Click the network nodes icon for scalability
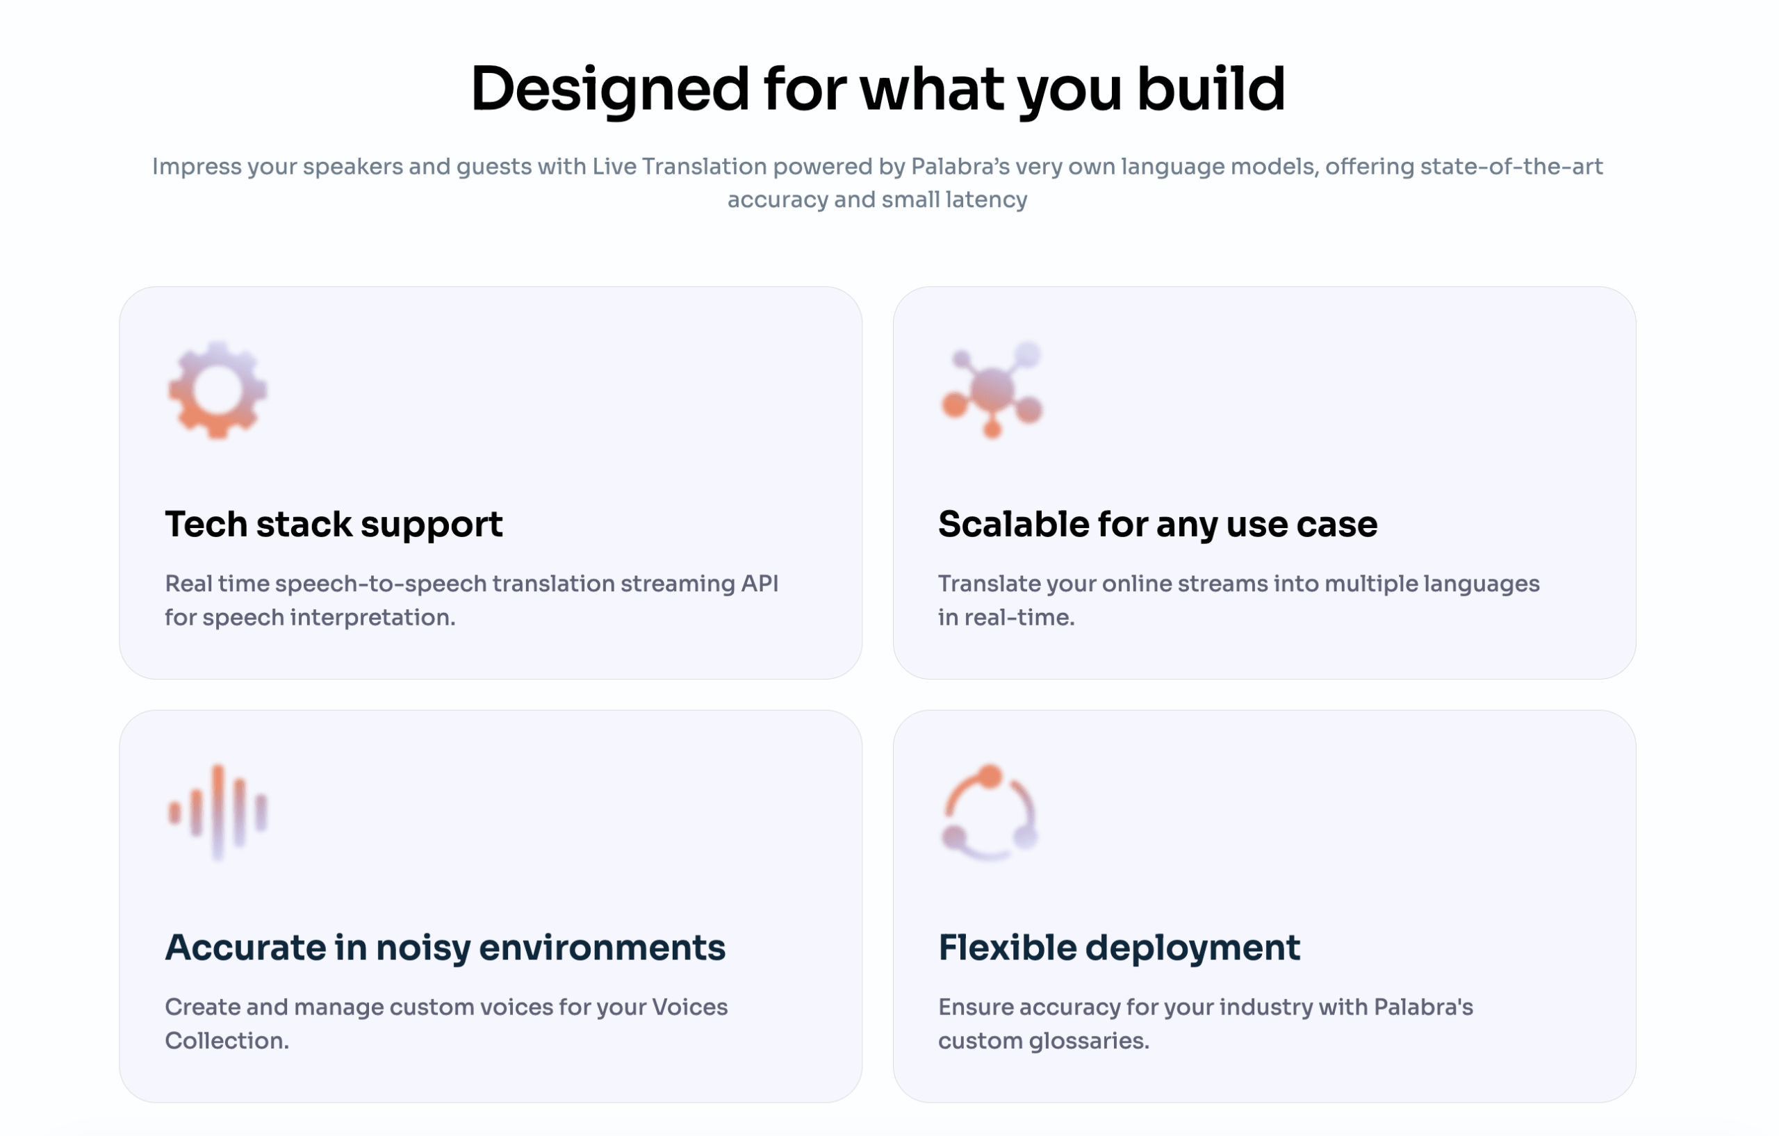 (992, 390)
